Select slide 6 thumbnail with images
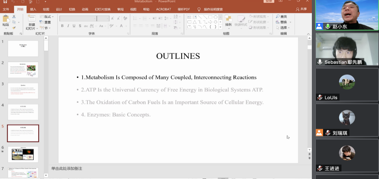 (x=23, y=155)
